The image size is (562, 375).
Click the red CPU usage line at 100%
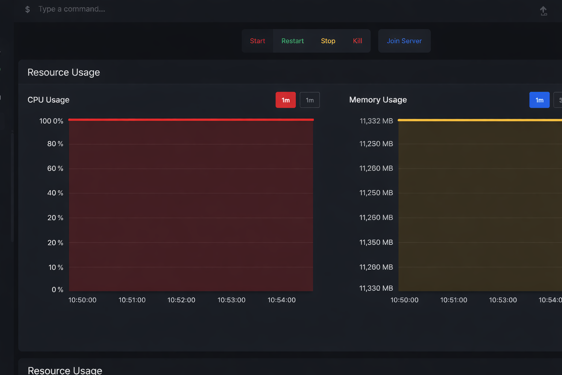(191, 120)
